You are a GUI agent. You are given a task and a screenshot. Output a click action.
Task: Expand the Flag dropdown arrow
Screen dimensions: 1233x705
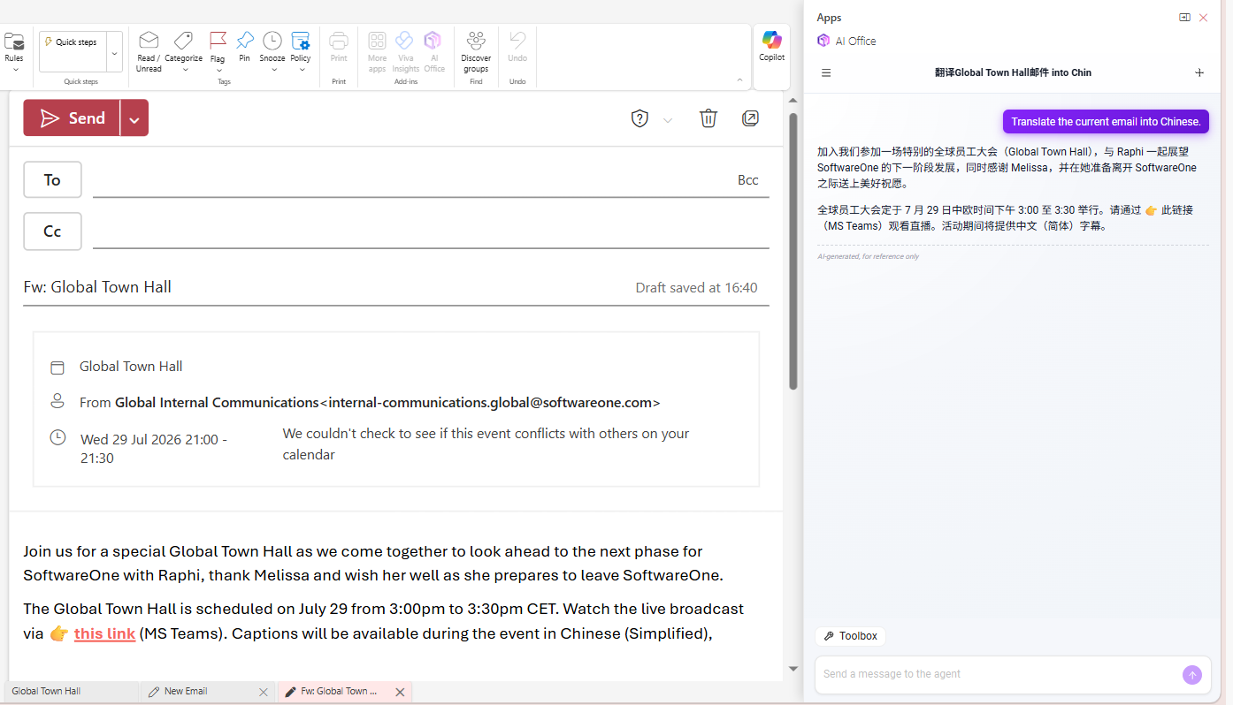218,69
